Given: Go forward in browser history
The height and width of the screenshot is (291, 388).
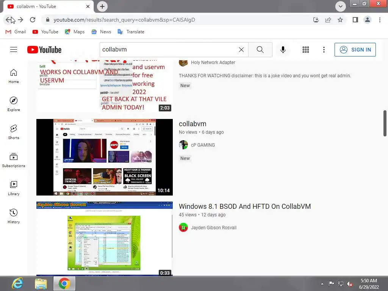Looking at the screenshot, I should [20, 20].
